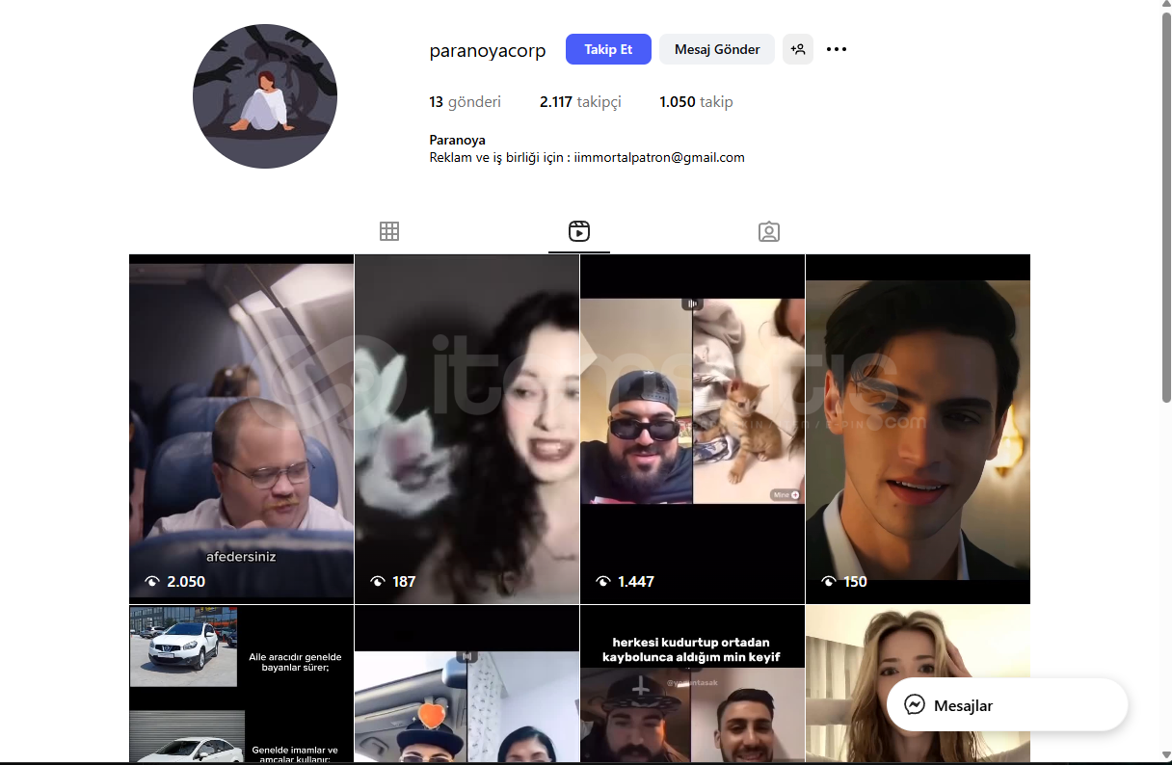Click the Reklam ve iş birliği email line
This screenshot has height=765, width=1172.
[x=587, y=157]
